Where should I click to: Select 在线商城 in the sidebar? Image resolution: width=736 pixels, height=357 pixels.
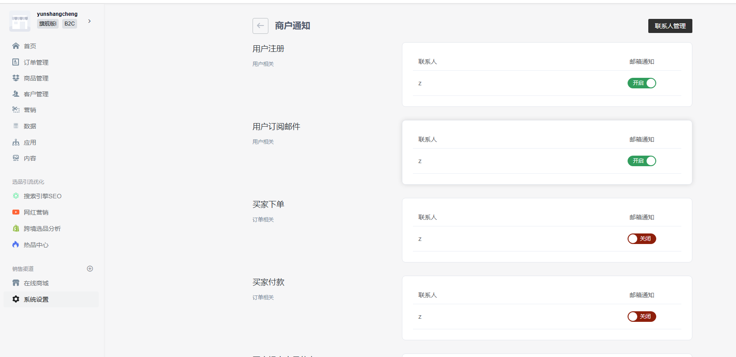click(x=36, y=283)
